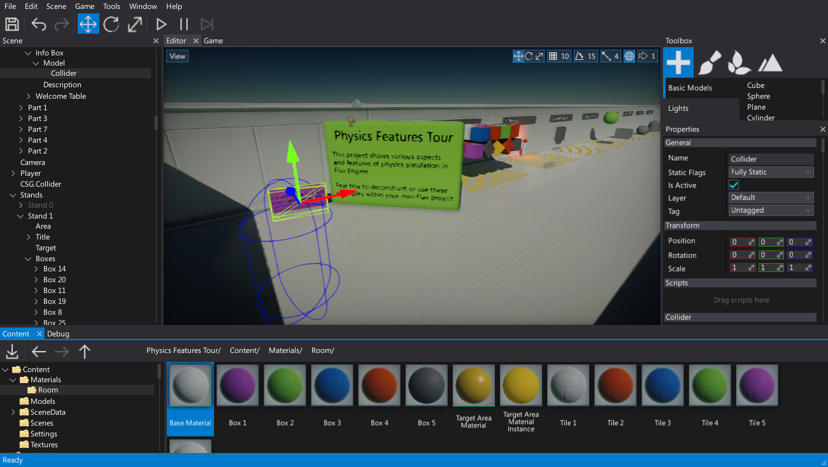This screenshot has height=467, width=828.
Task: Select the Scale gizmo tool in the toolbar
Action: tap(135, 24)
